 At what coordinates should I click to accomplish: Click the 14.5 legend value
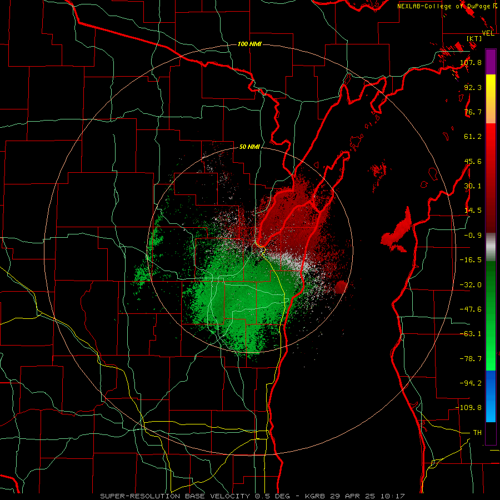tap(473, 211)
